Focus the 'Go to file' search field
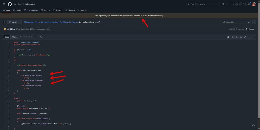 pos(236,22)
